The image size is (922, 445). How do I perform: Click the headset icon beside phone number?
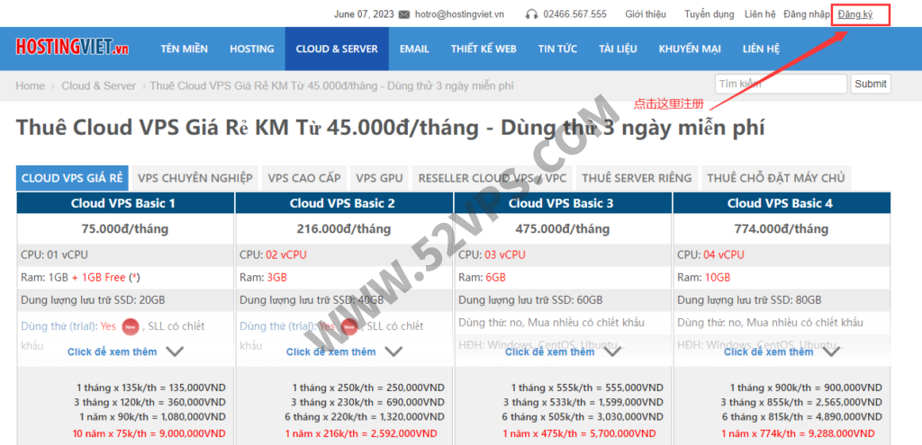(531, 14)
